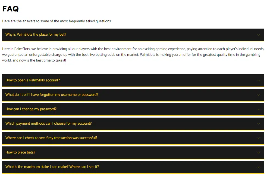Click chevron icon on 'How to place bets?'

coord(258,153)
